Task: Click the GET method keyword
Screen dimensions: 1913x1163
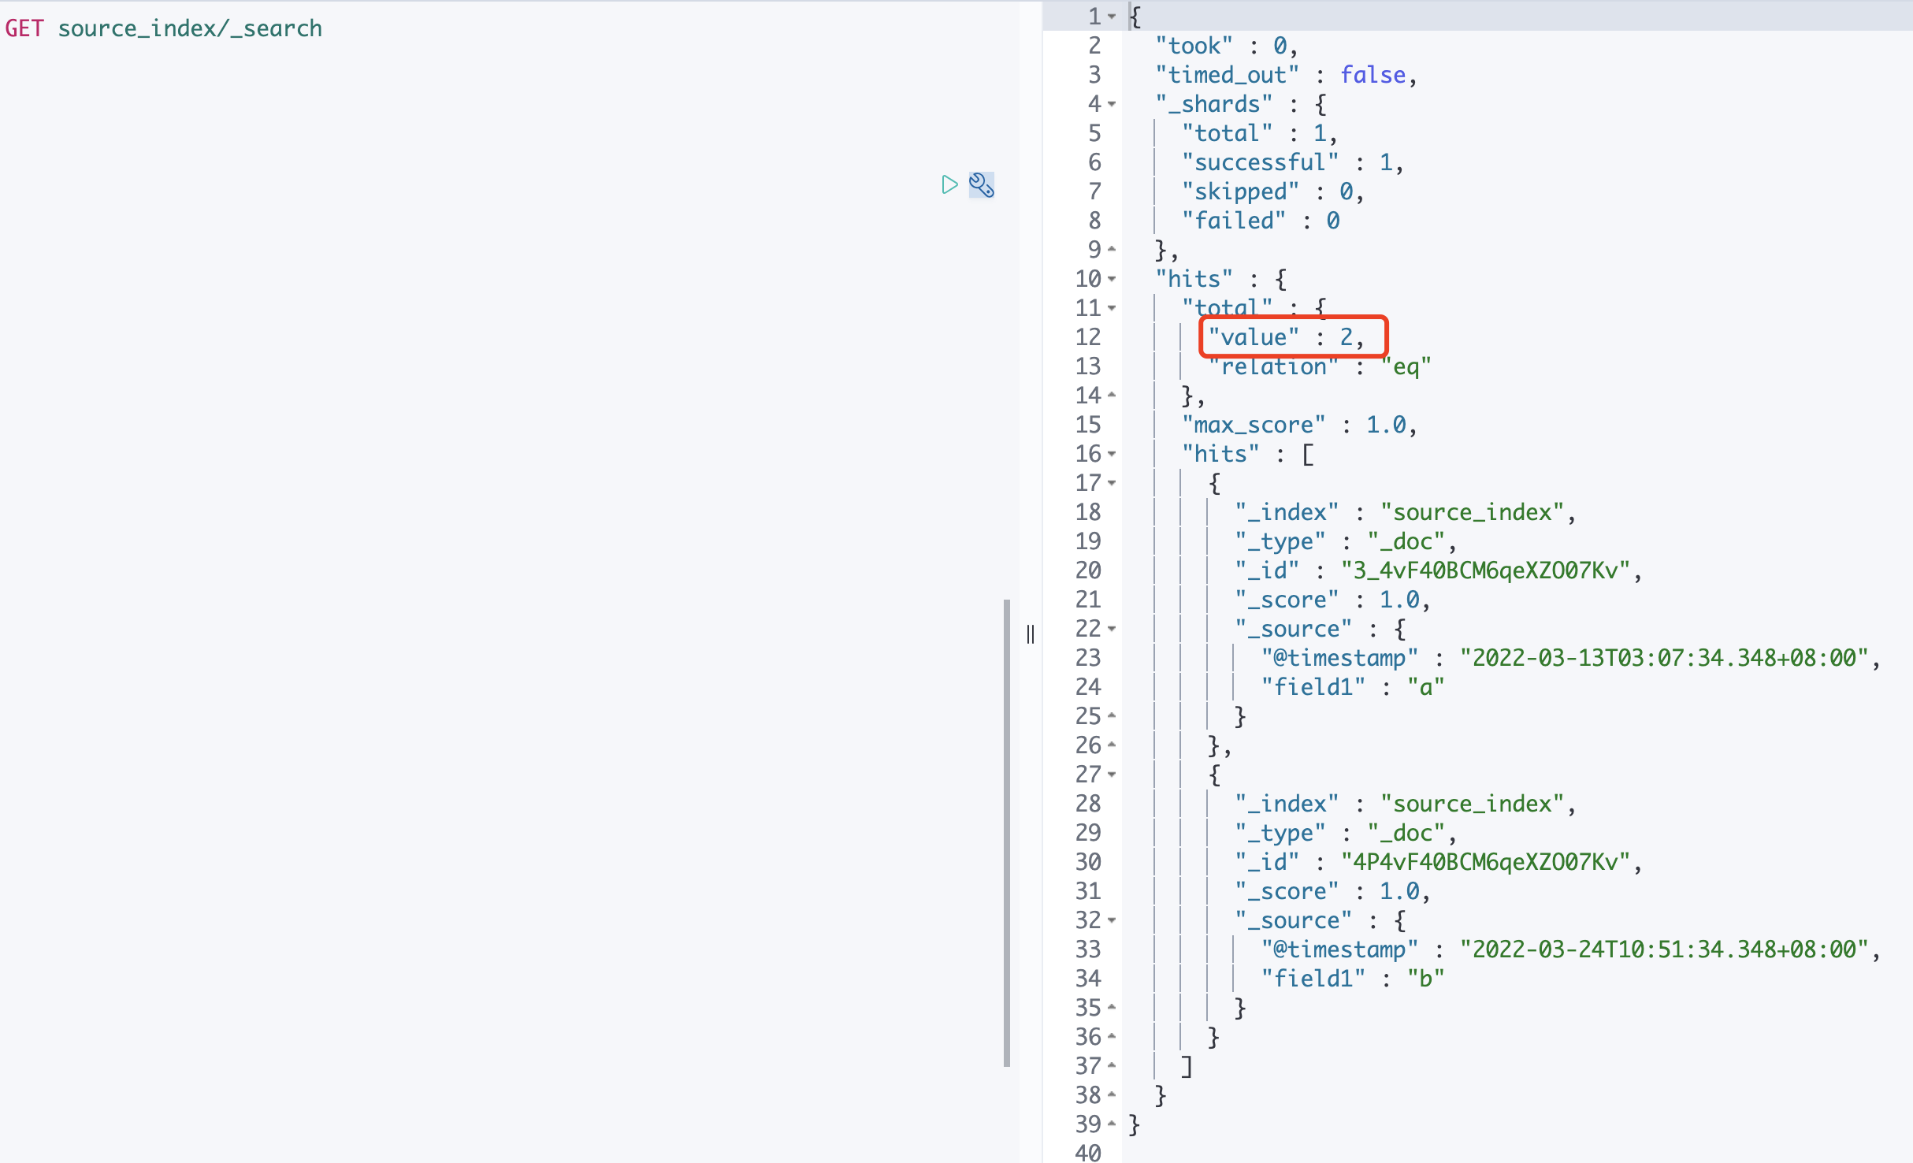Action: click(x=24, y=28)
